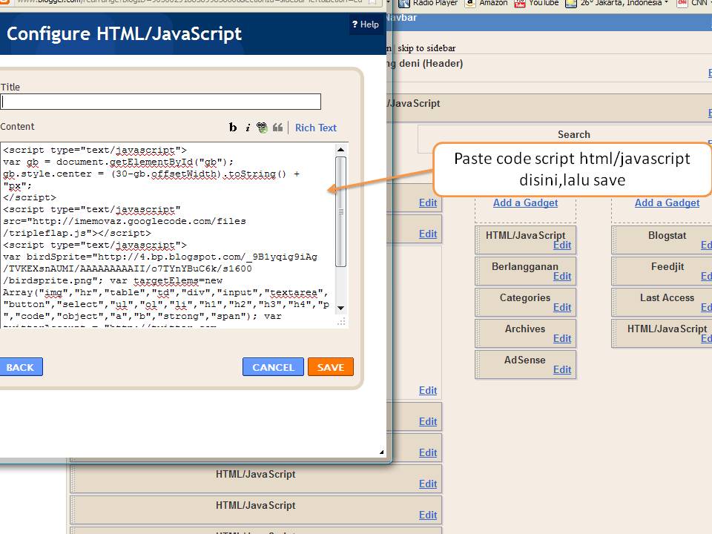Select the AdSense gadget label
The width and height of the screenshot is (712, 534).
pos(525,360)
